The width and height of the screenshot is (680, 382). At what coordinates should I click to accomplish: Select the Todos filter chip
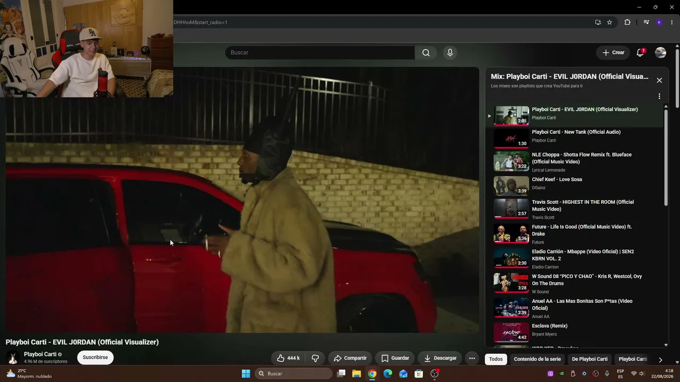496,359
